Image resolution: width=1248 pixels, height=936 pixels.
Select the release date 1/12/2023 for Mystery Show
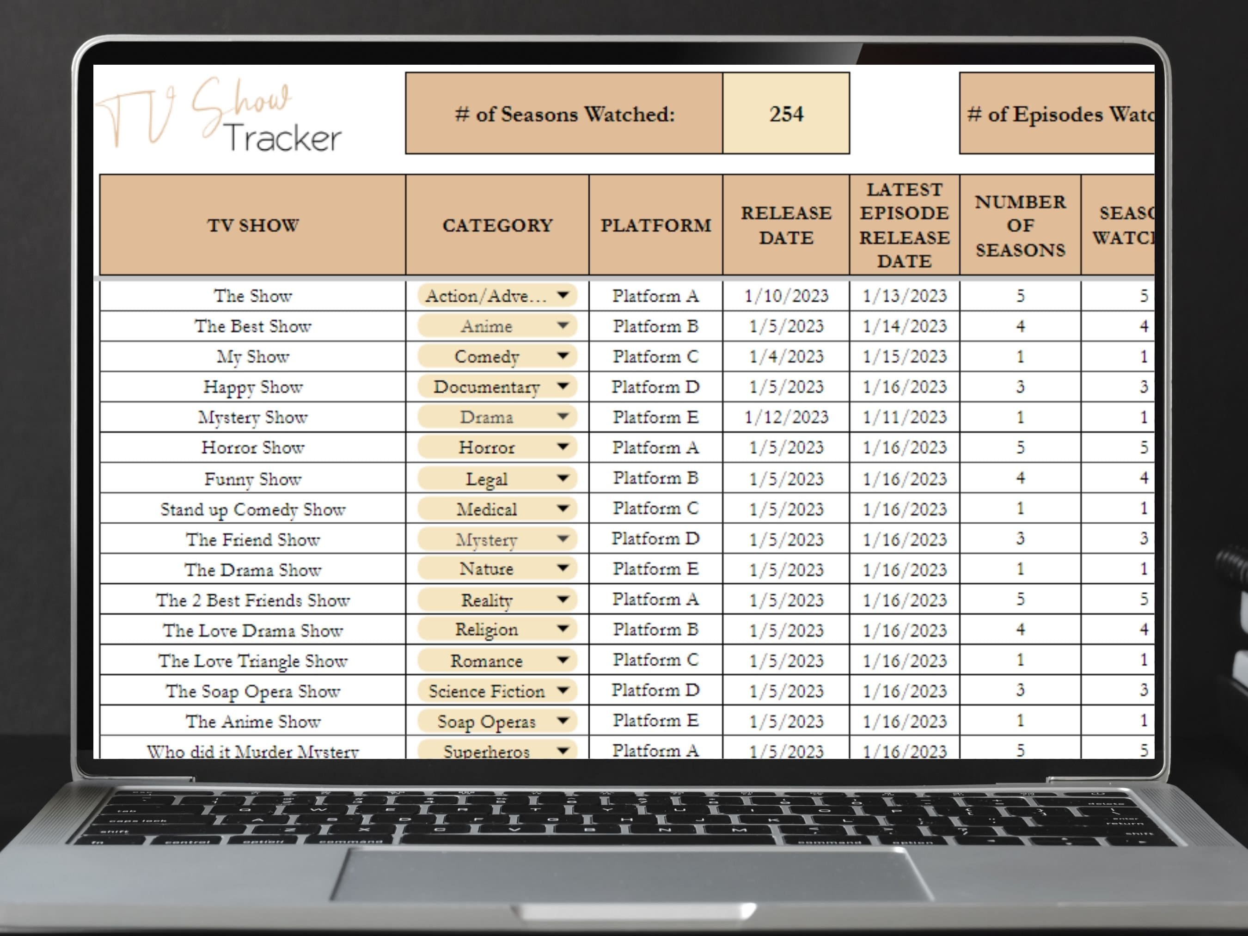coord(786,417)
